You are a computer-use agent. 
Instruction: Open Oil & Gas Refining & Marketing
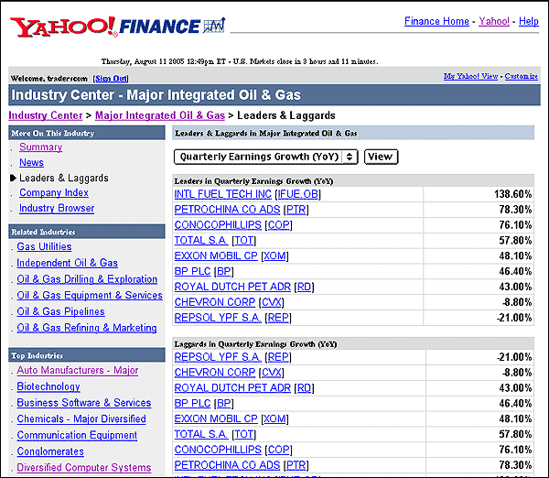tap(87, 328)
